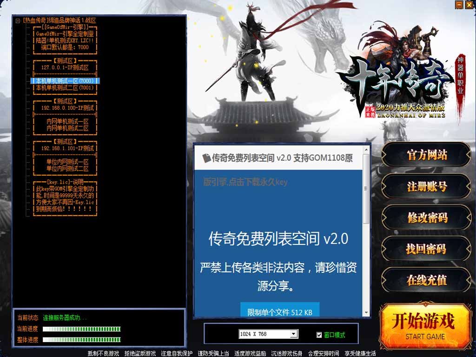476x357 pixels.
Task: Click the 传奇免费列表空间 v2.0 heading
Action: coord(278,238)
